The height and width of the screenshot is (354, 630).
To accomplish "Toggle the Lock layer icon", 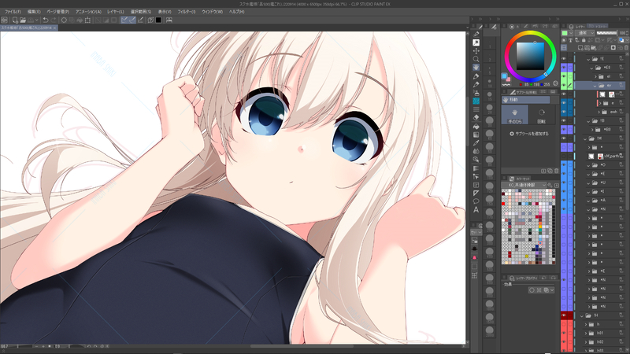I will (x=584, y=40).
